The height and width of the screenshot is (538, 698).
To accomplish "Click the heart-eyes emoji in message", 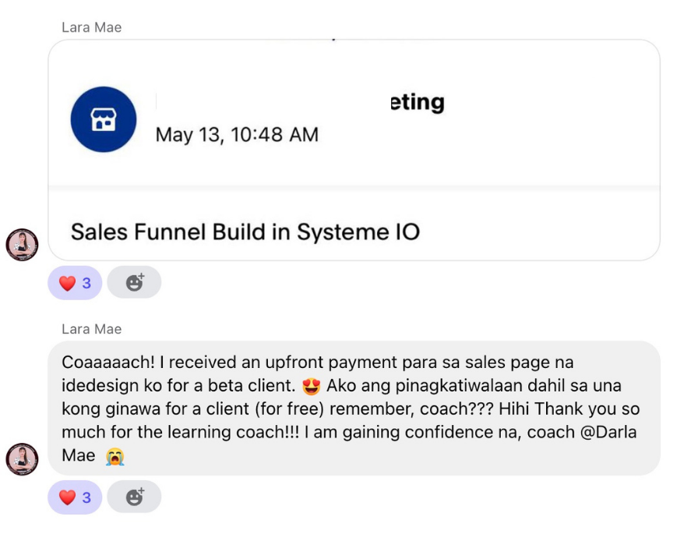I will pos(311,386).
